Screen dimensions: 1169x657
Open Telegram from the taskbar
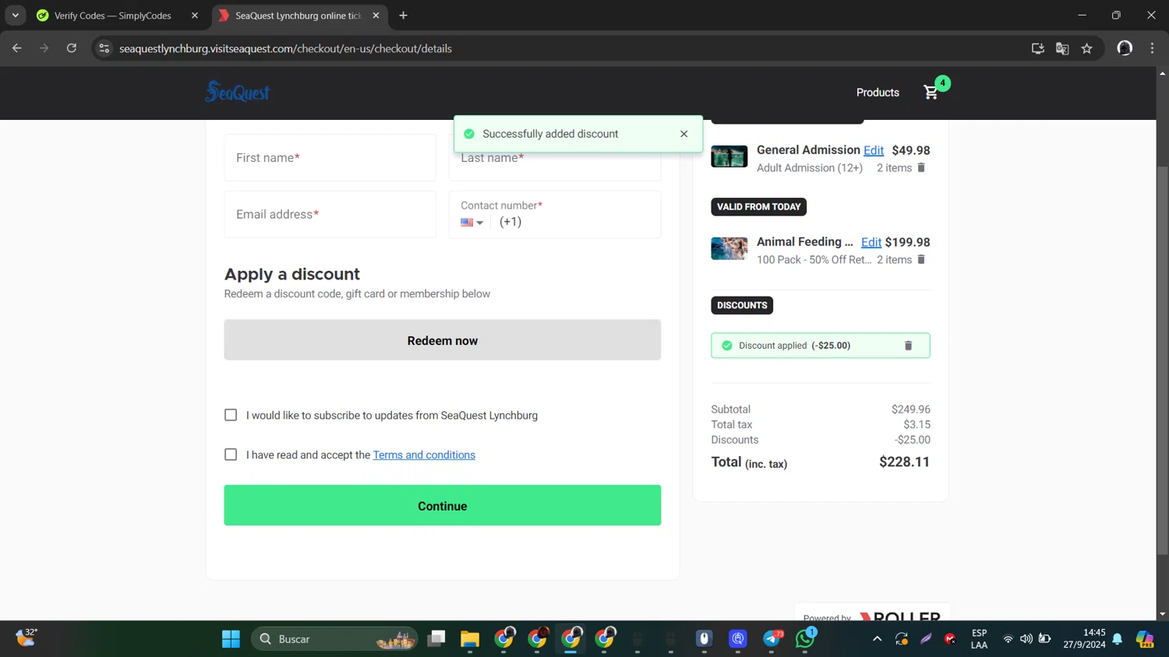coord(772,639)
